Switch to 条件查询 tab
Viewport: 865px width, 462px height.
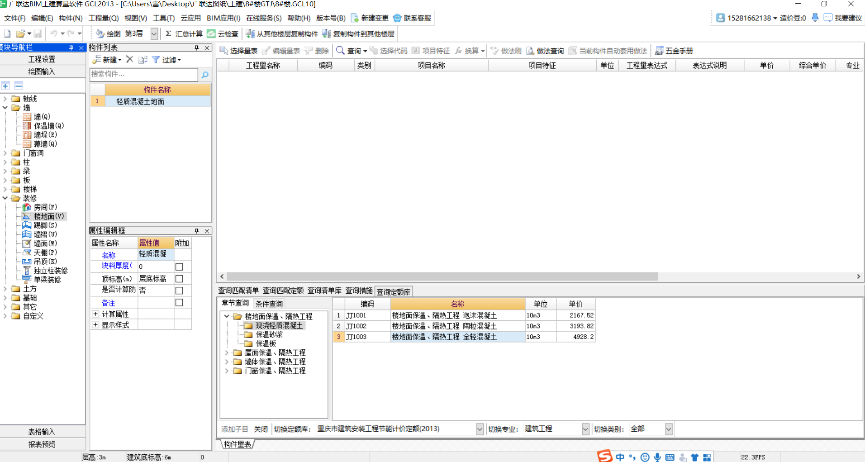click(269, 304)
